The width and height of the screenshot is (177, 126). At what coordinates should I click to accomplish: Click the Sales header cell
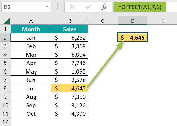pyautogui.click(x=70, y=29)
